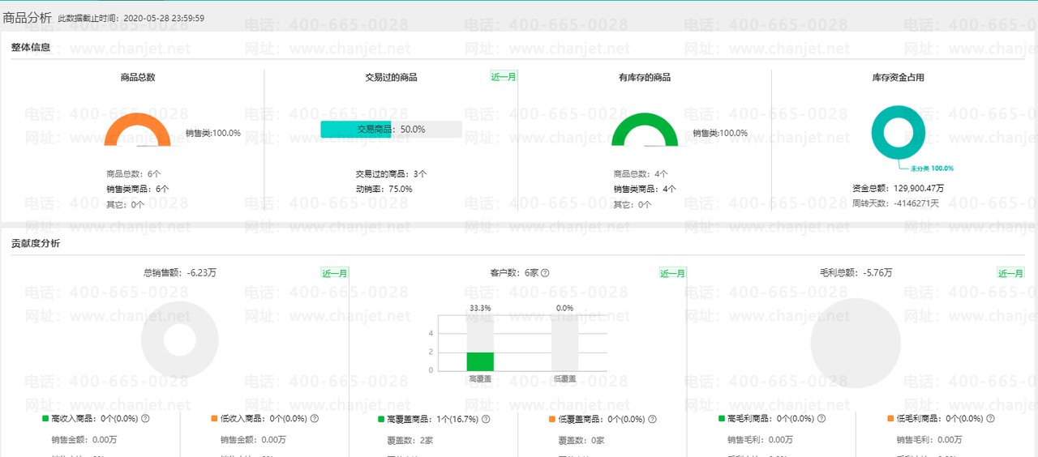Open 近一月 period selector in 客户数 panel
Viewport: 1038px width, 457px height.
[672, 273]
